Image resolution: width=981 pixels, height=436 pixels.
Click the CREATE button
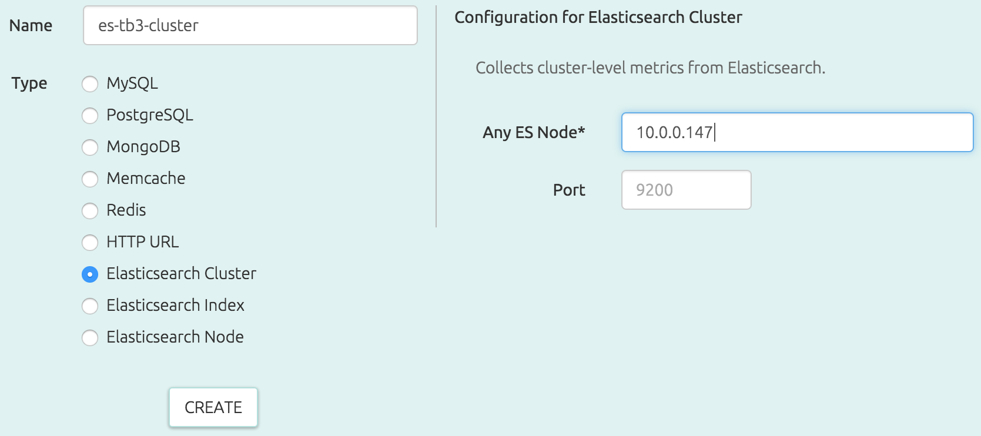(213, 407)
